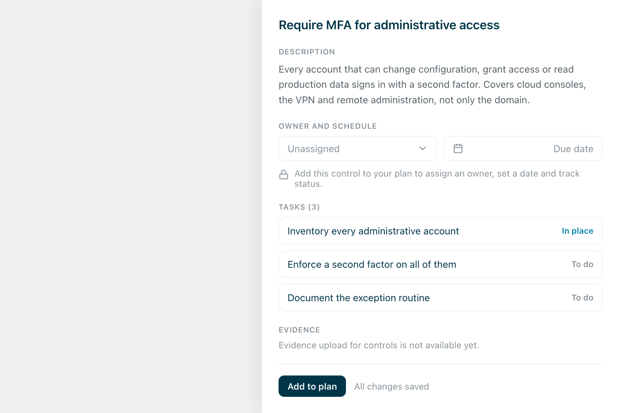Click the Add to plan button
Viewport: 619px width, 413px height.
click(312, 386)
